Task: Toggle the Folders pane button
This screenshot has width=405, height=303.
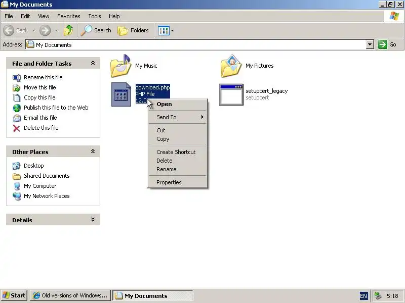Action: (133, 30)
